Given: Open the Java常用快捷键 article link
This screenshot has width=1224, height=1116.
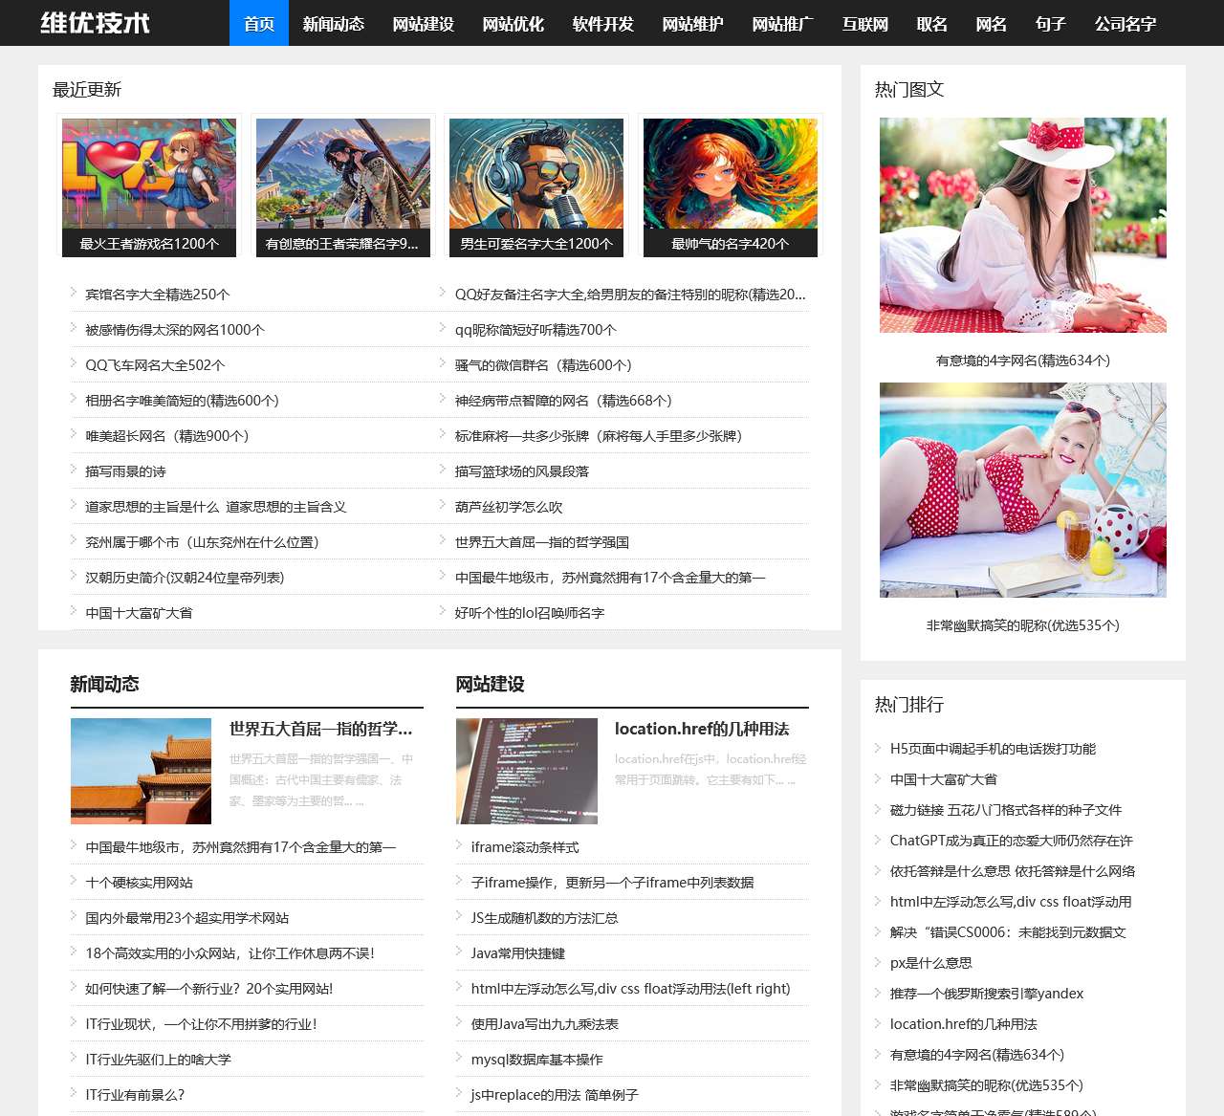Looking at the screenshot, I should [517, 953].
